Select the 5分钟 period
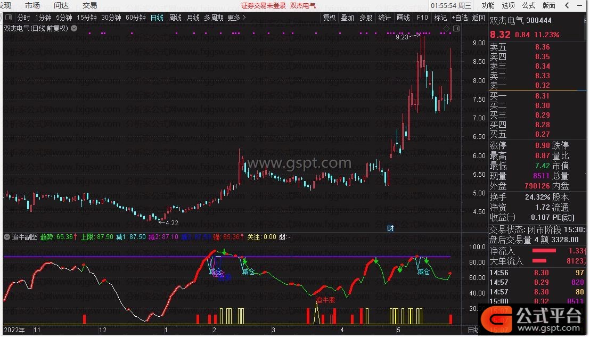 pos(64,18)
